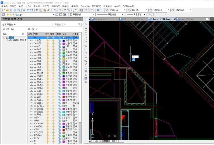Click the Save icon in top toolbar

pyautogui.click(x=11, y=10)
